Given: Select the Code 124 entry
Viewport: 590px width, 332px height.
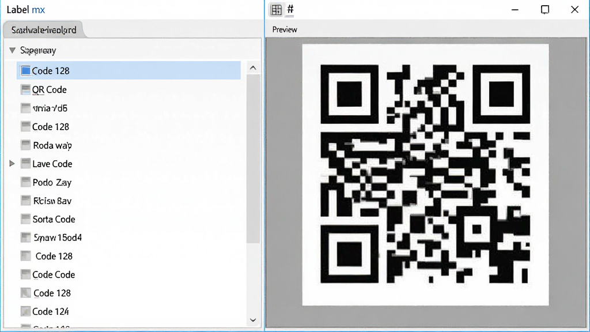Looking at the screenshot, I should 51,311.
